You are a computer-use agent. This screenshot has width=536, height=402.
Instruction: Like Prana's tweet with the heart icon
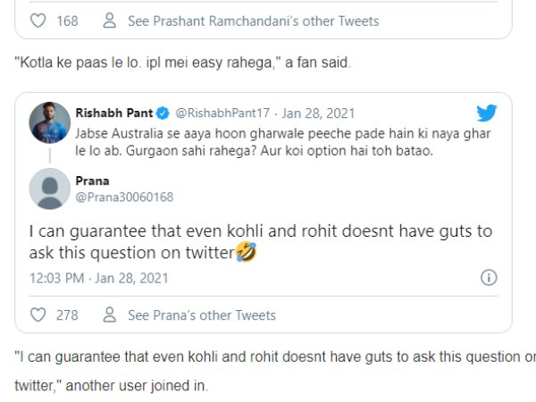37,314
